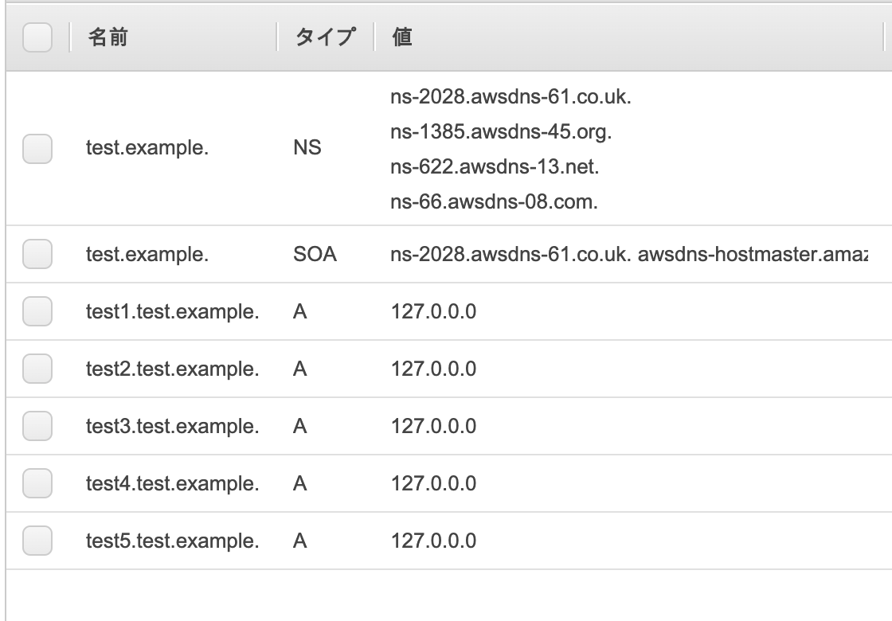Click the 127.0.0.0 value for test1.test.example.
Viewport: 892px width, 621px height.
(x=433, y=311)
